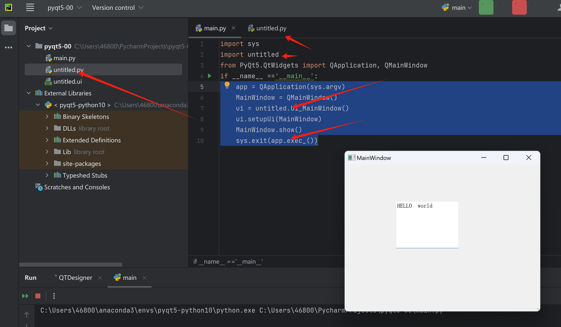Open the Run toolbar more options
Screen dimensions: 561x327
click(x=54, y=296)
